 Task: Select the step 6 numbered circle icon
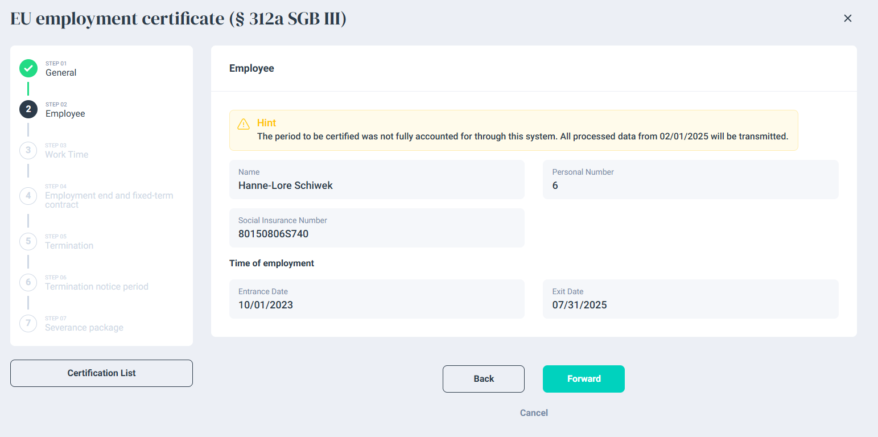point(28,282)
